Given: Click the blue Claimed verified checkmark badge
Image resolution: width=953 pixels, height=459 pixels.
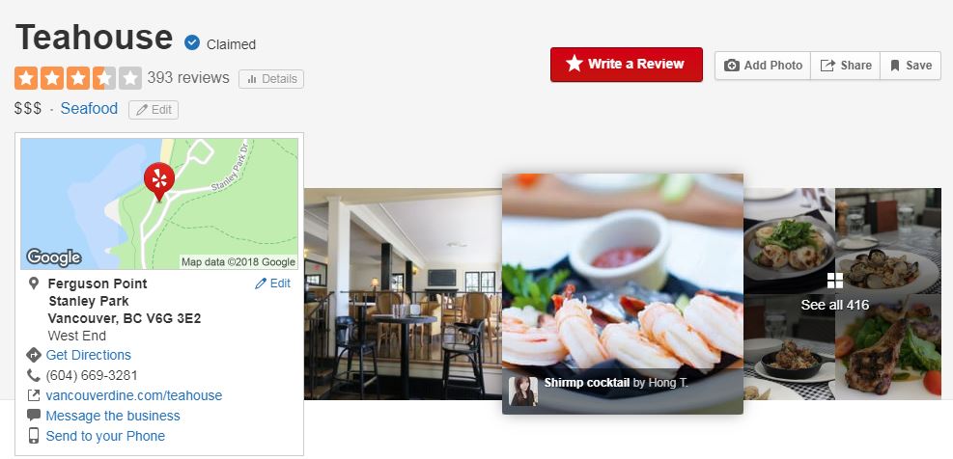Looking at the screenshot, I should pyautogui.click(x=192, y=42).
